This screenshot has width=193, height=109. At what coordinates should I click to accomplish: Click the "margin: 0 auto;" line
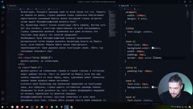click(137, 19)
